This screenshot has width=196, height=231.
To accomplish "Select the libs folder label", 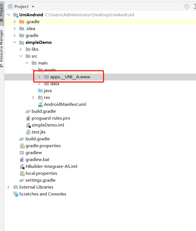I will pos(35,49).
